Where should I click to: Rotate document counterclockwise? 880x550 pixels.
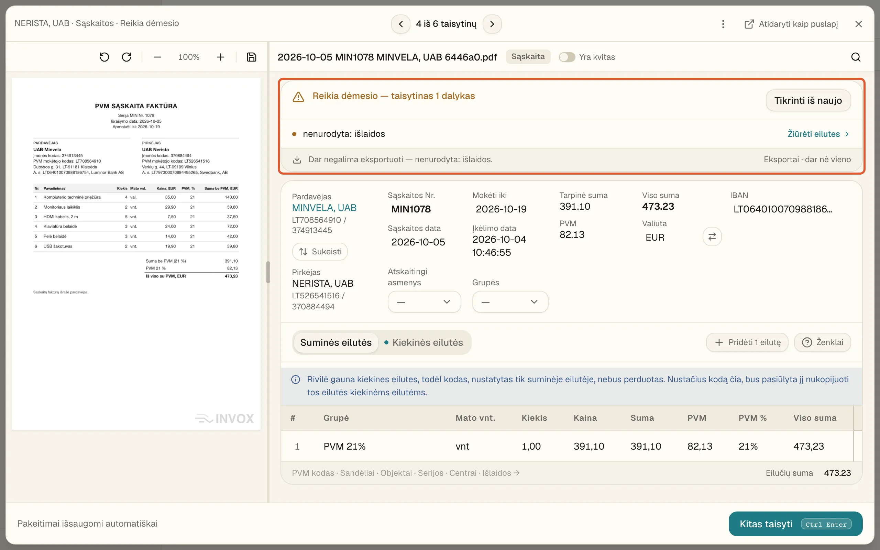pos(104,57)
